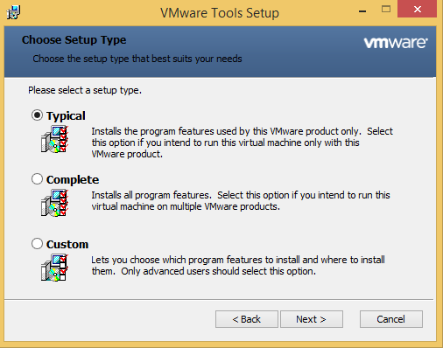Cancel the VMware Tools setup

(x=391, y=319)
